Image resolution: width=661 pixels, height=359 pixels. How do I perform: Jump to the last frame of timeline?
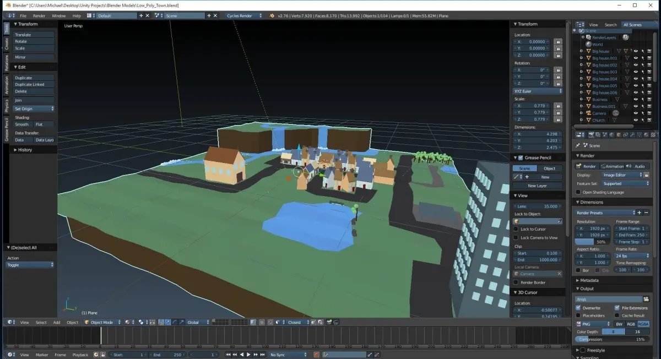(262, 355)
